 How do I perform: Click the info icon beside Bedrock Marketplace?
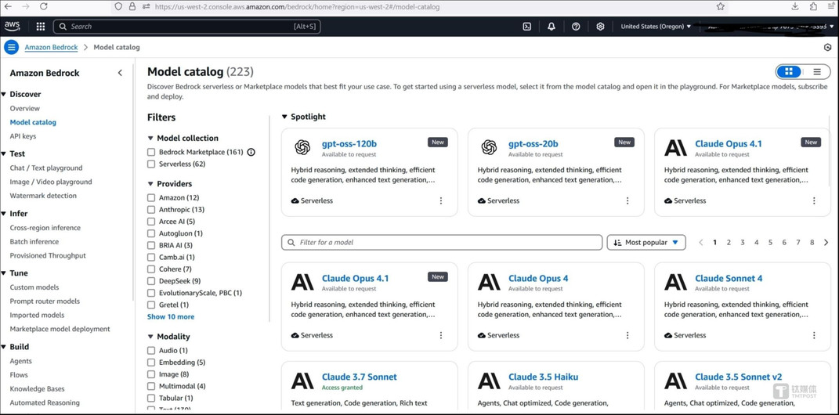[251, 152]
